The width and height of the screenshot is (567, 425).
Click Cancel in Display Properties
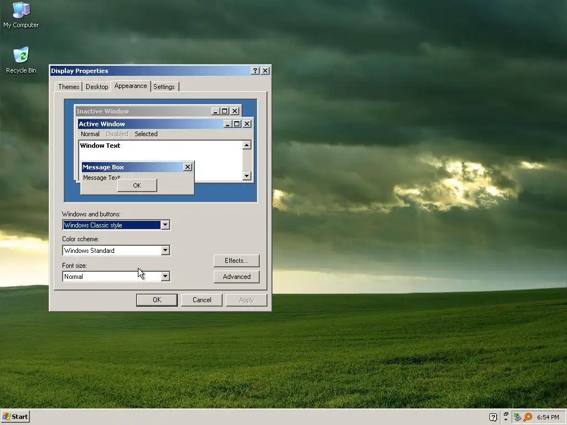(202, 300)
